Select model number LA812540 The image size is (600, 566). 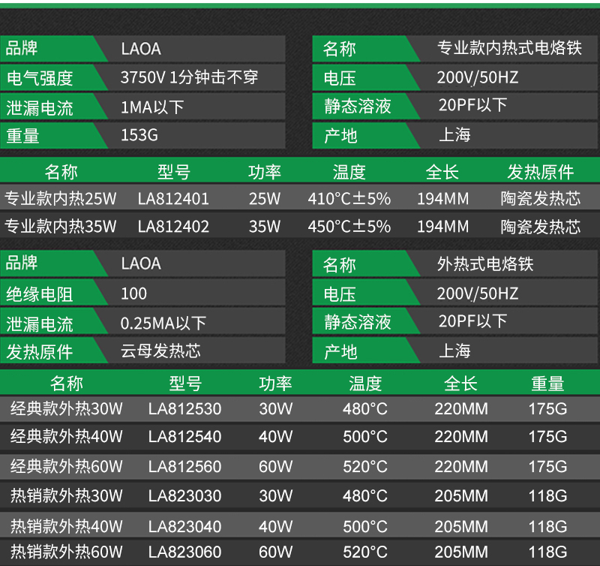click(x=184, y=437)
